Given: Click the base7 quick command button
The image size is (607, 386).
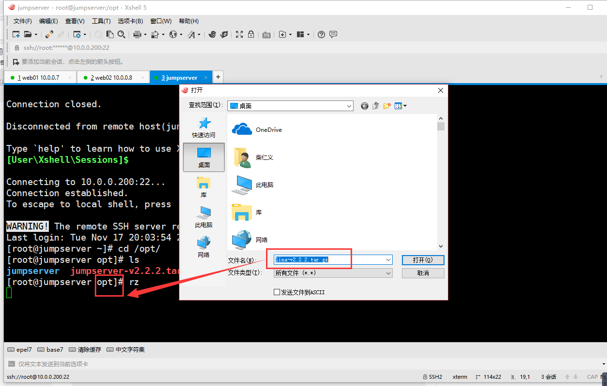Looking at the screenshot, I should (x=50, y=349).
